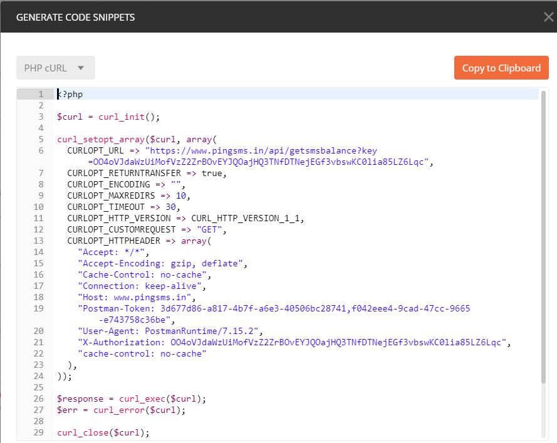Click the code editor vertical scrollbar
This screenshot has width=557, height=443.
543,237
